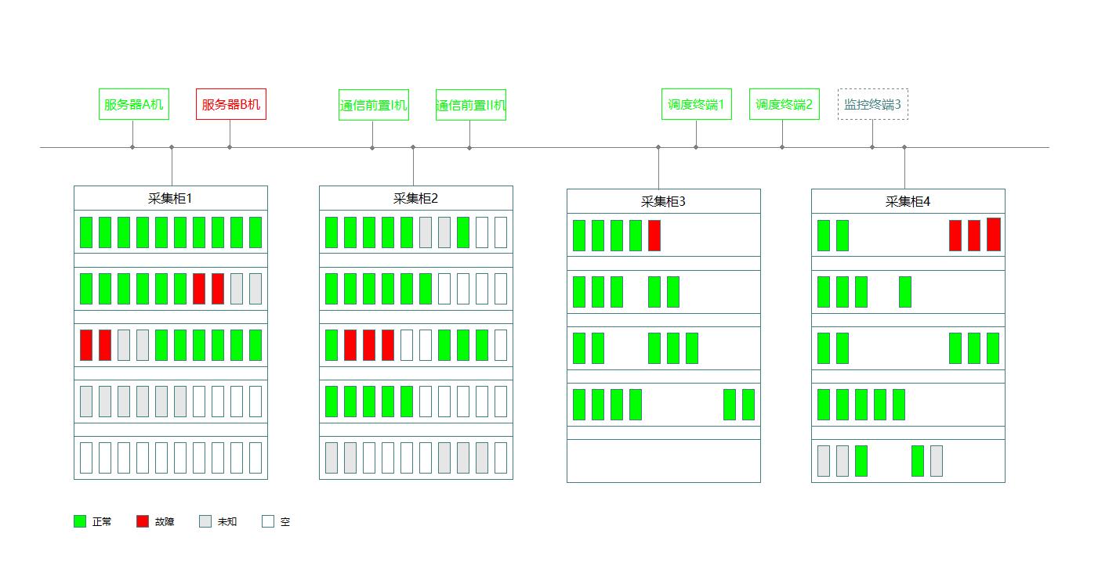This screenshot has height=580, width=1098.
Task: Click the 正常 legend label
Action: click(x=102, y=522)
